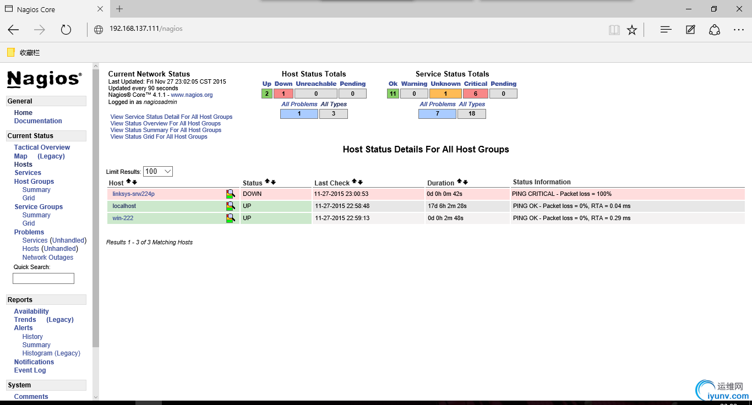Open Availability report link

coord(31,311)
